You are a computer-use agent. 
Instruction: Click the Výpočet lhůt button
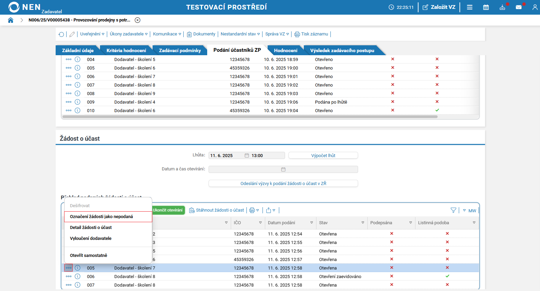323,156
